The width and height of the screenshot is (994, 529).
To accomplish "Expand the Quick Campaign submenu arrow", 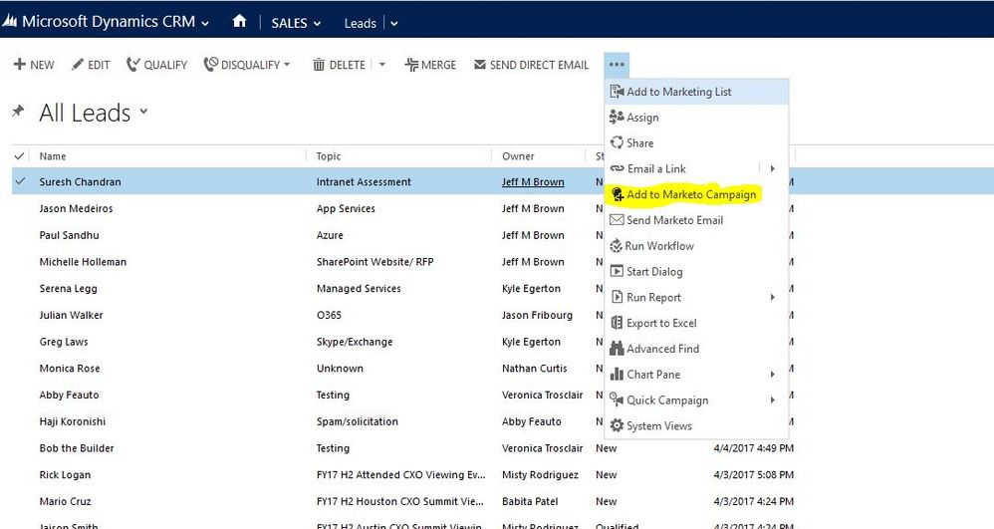I will click(772, 399).
